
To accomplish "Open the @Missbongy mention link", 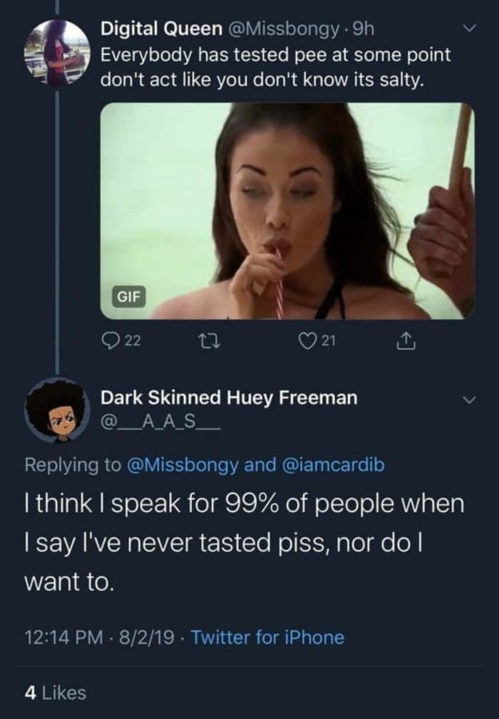I will [180, 465].
